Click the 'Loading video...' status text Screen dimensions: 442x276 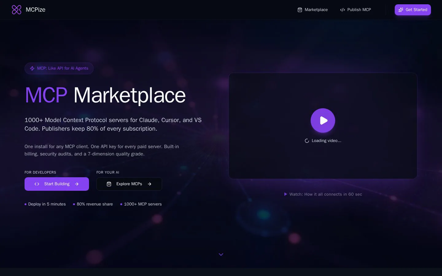click(x=327, y=141)
